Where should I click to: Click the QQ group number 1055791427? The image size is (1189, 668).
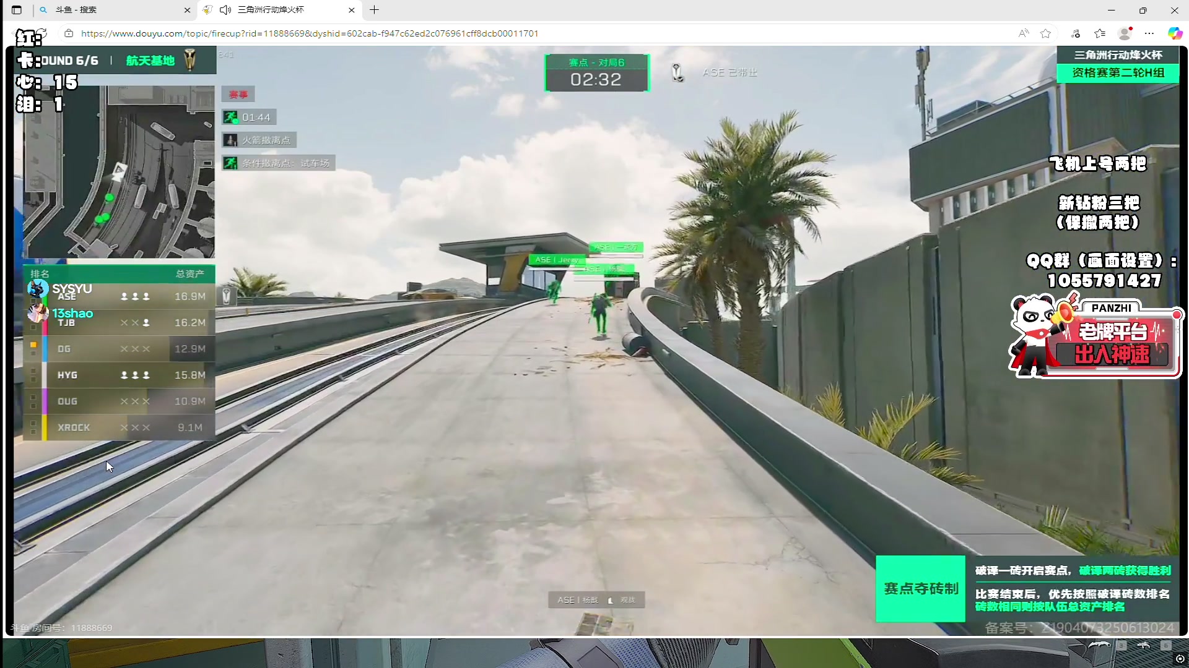(x=1104, y=281)
